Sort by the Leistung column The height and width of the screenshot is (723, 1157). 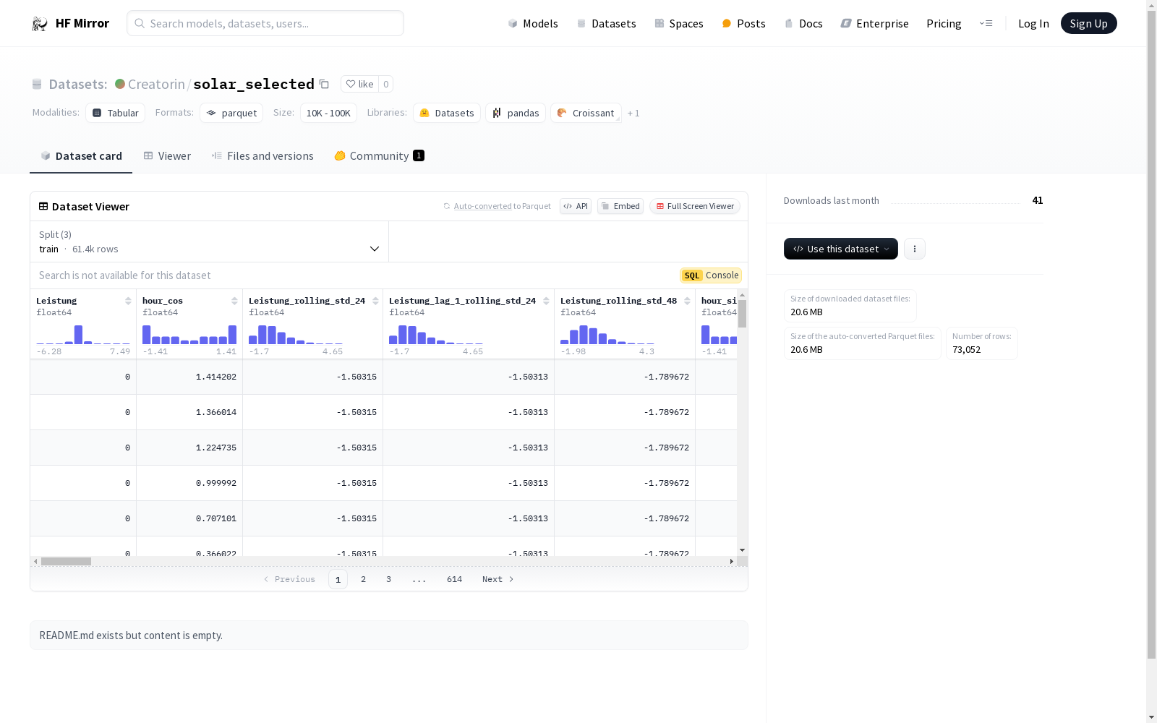tap(128, 301)
